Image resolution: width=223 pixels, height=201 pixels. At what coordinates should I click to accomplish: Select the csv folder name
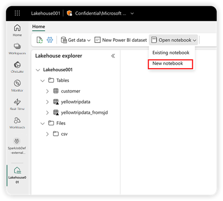64,134
